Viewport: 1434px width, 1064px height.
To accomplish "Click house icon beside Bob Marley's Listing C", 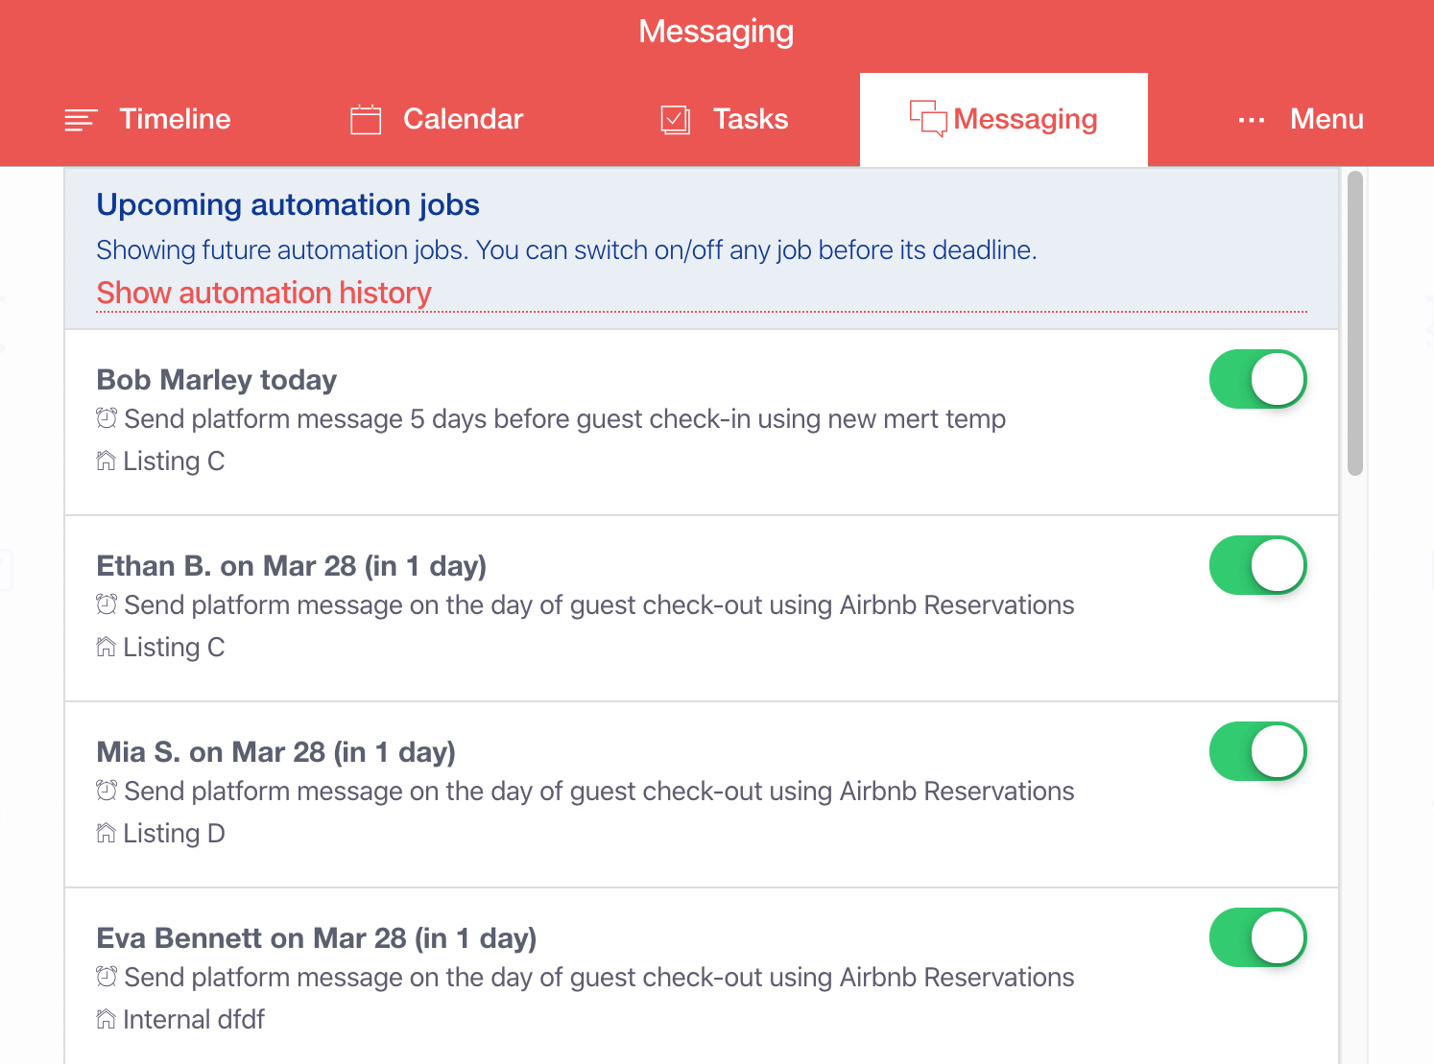I will [x=106, y=461].
